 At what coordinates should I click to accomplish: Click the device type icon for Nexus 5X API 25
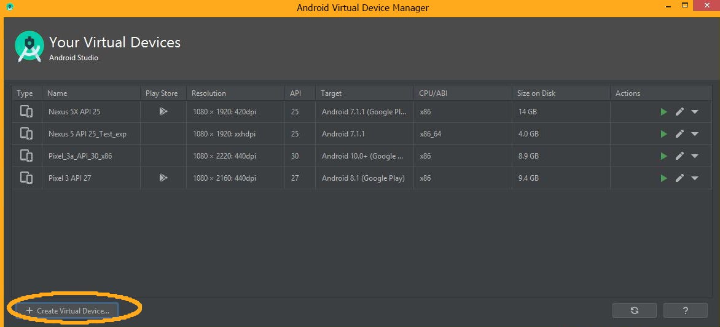click(x=26, y=112)
